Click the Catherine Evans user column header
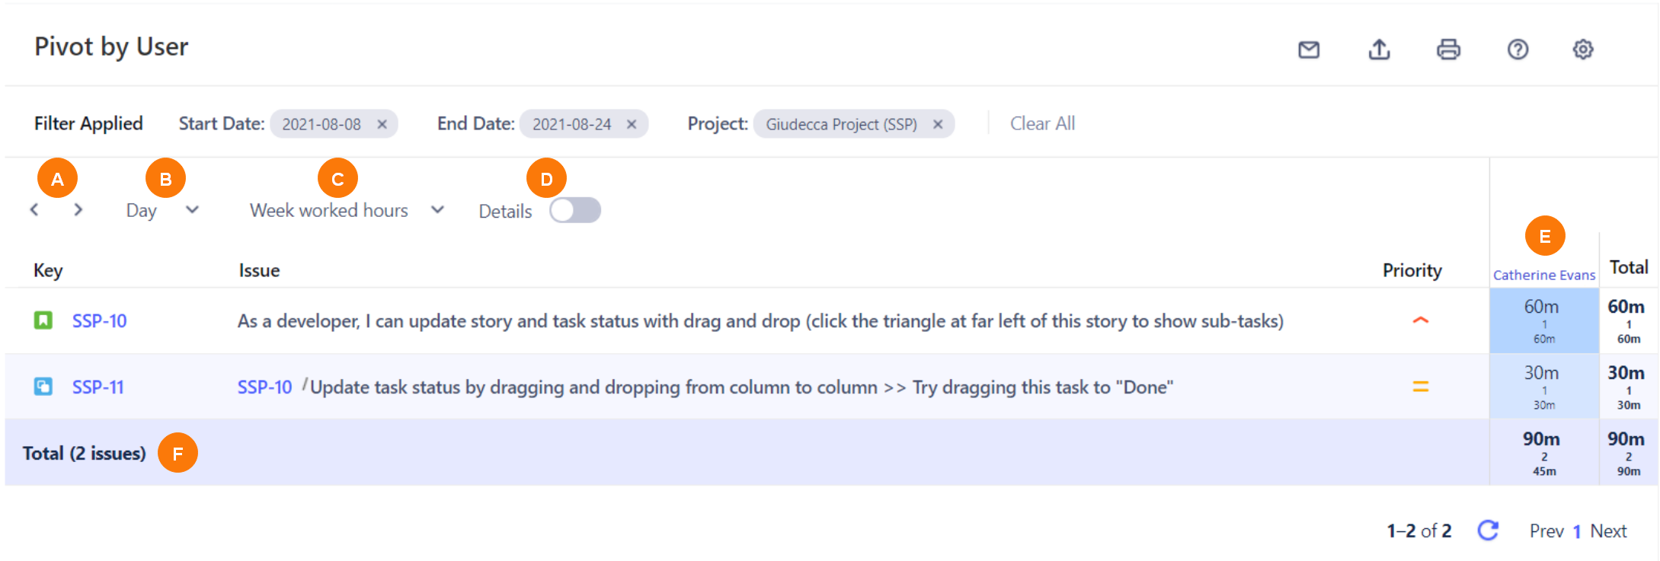The image size is (1660, 561). [1543, 275]
